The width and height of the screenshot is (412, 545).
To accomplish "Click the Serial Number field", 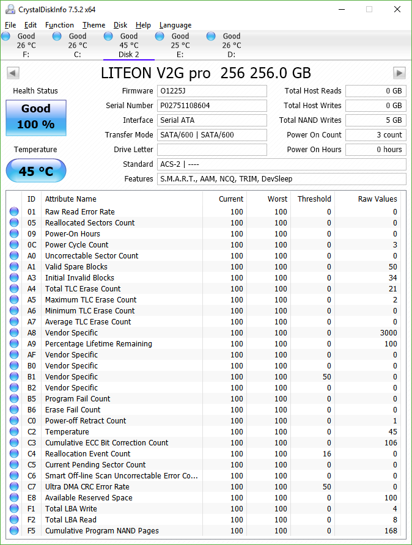I will [x=212, y=106].
